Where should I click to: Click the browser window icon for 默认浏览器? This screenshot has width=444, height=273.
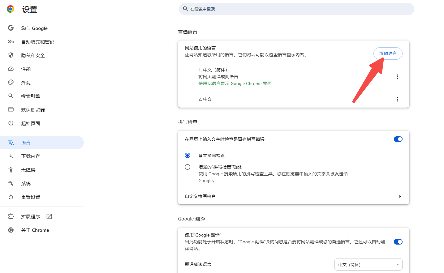point(11,110)
